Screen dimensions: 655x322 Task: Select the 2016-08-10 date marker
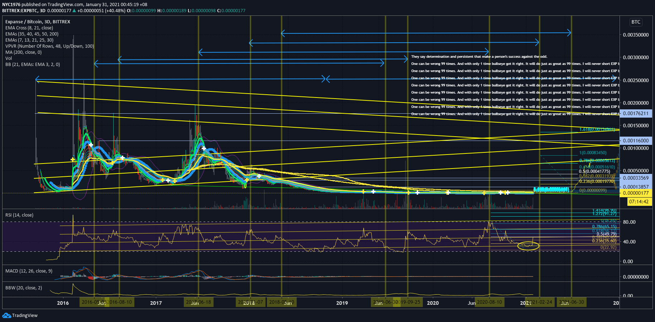pyautogui.click(x=120, y=302)
